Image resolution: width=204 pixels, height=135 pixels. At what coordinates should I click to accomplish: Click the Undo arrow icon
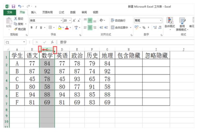19,6
